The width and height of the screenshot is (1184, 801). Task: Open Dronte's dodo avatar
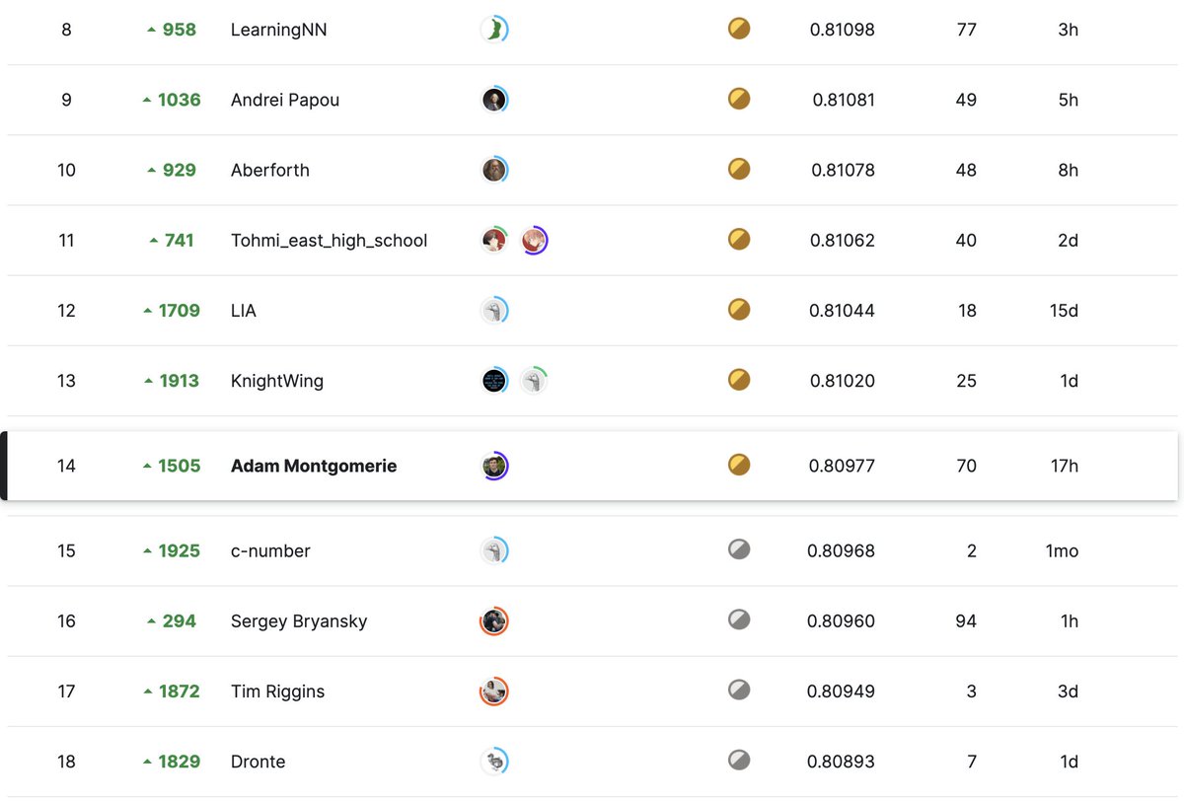pyautogui.click(x=494, y=762)
